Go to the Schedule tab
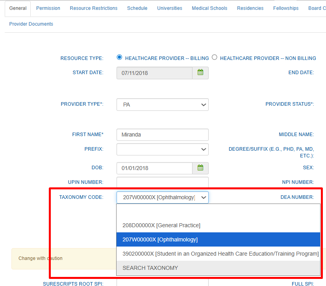Screen dimensions: 326x286 pos(137,8)
